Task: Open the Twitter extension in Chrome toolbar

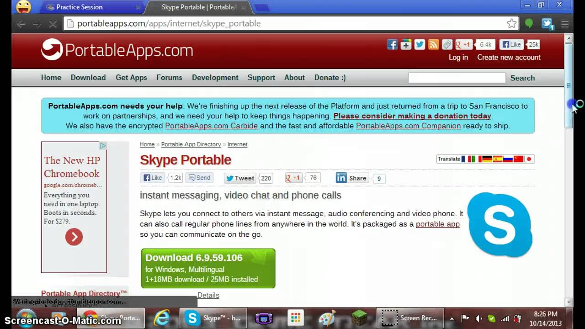Action: coord(548,24)
